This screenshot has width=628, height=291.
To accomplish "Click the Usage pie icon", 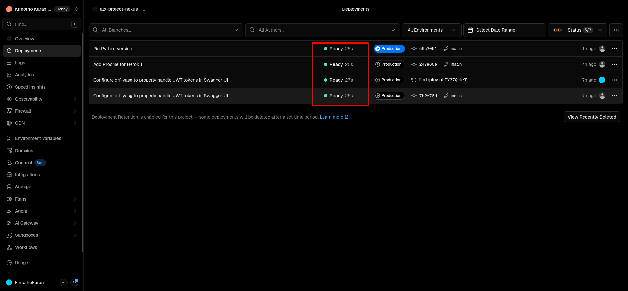I will (9, 263).
